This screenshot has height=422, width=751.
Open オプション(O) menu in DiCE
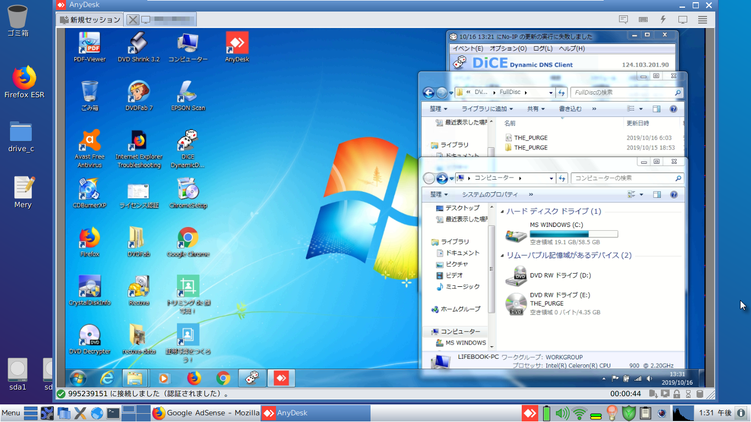pos(508,48)
